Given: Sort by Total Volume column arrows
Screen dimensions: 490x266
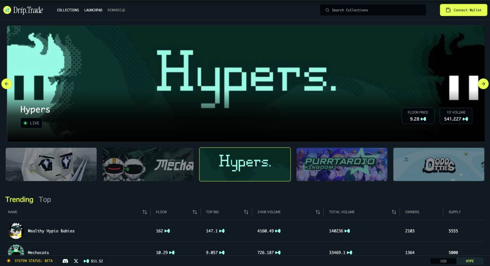Looking at the screenshot, I should (394, 212).
